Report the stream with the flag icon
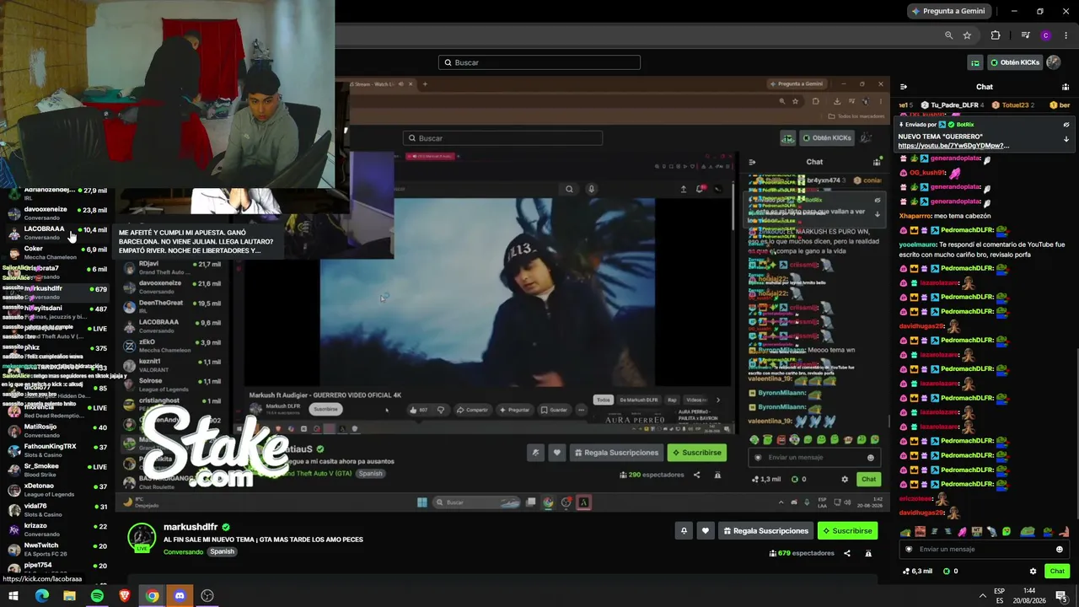Viewport: 1079px width, 607px height. tap(868, 553)
